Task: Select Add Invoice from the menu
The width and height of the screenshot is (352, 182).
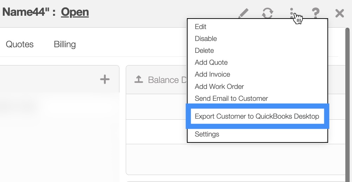Action: [213, 75]
